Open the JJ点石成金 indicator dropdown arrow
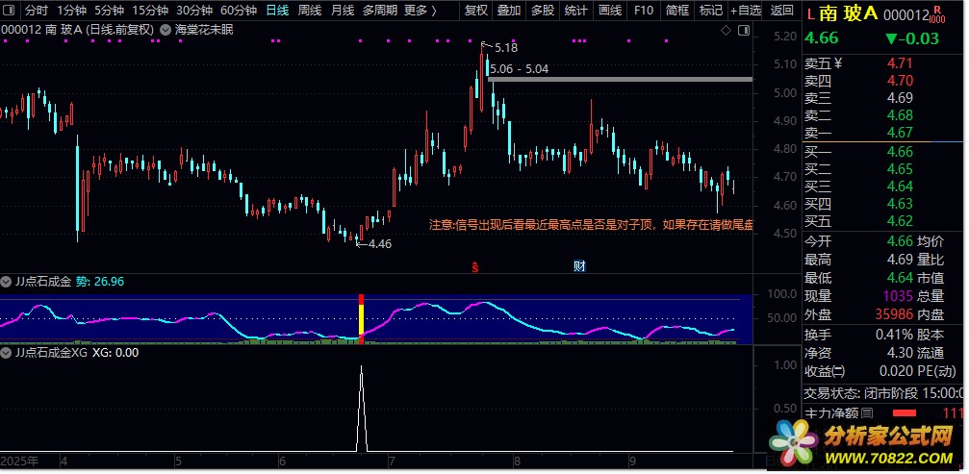 click(7, 282)
